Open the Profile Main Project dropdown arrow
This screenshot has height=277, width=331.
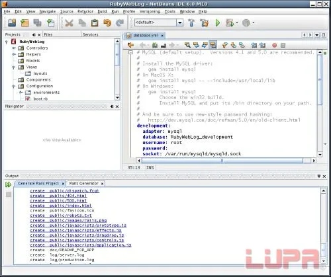[x=253, y=22]
